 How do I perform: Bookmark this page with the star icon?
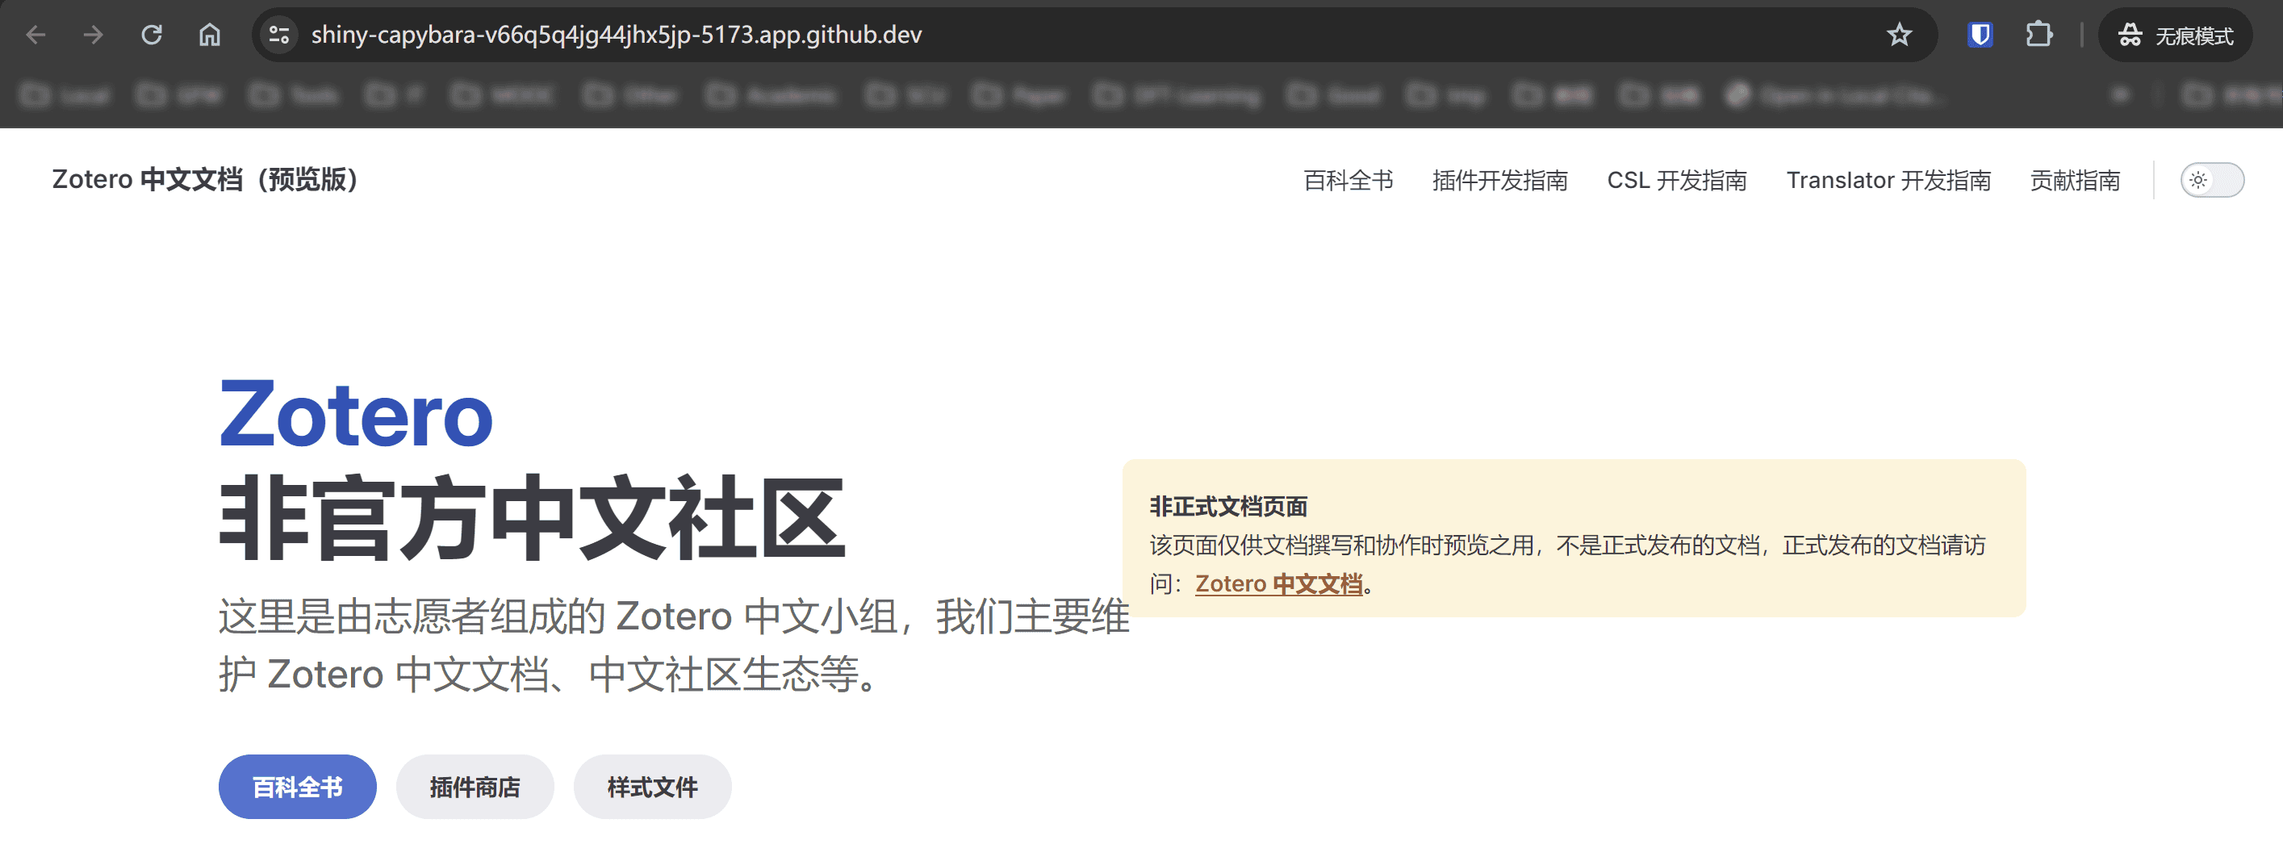tap(1898, 35)
